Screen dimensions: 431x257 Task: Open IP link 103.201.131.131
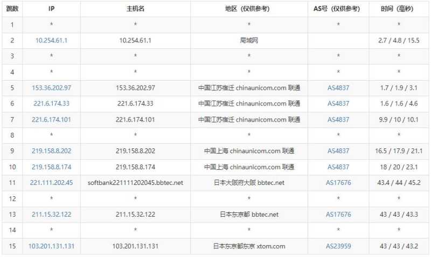click(51, 246)
